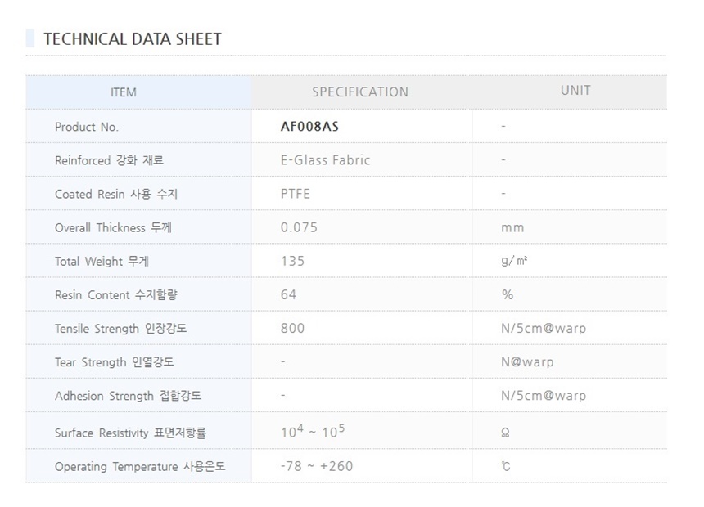
Task: Select the PTFE coated resin value
Action: [x=296, y=194]
